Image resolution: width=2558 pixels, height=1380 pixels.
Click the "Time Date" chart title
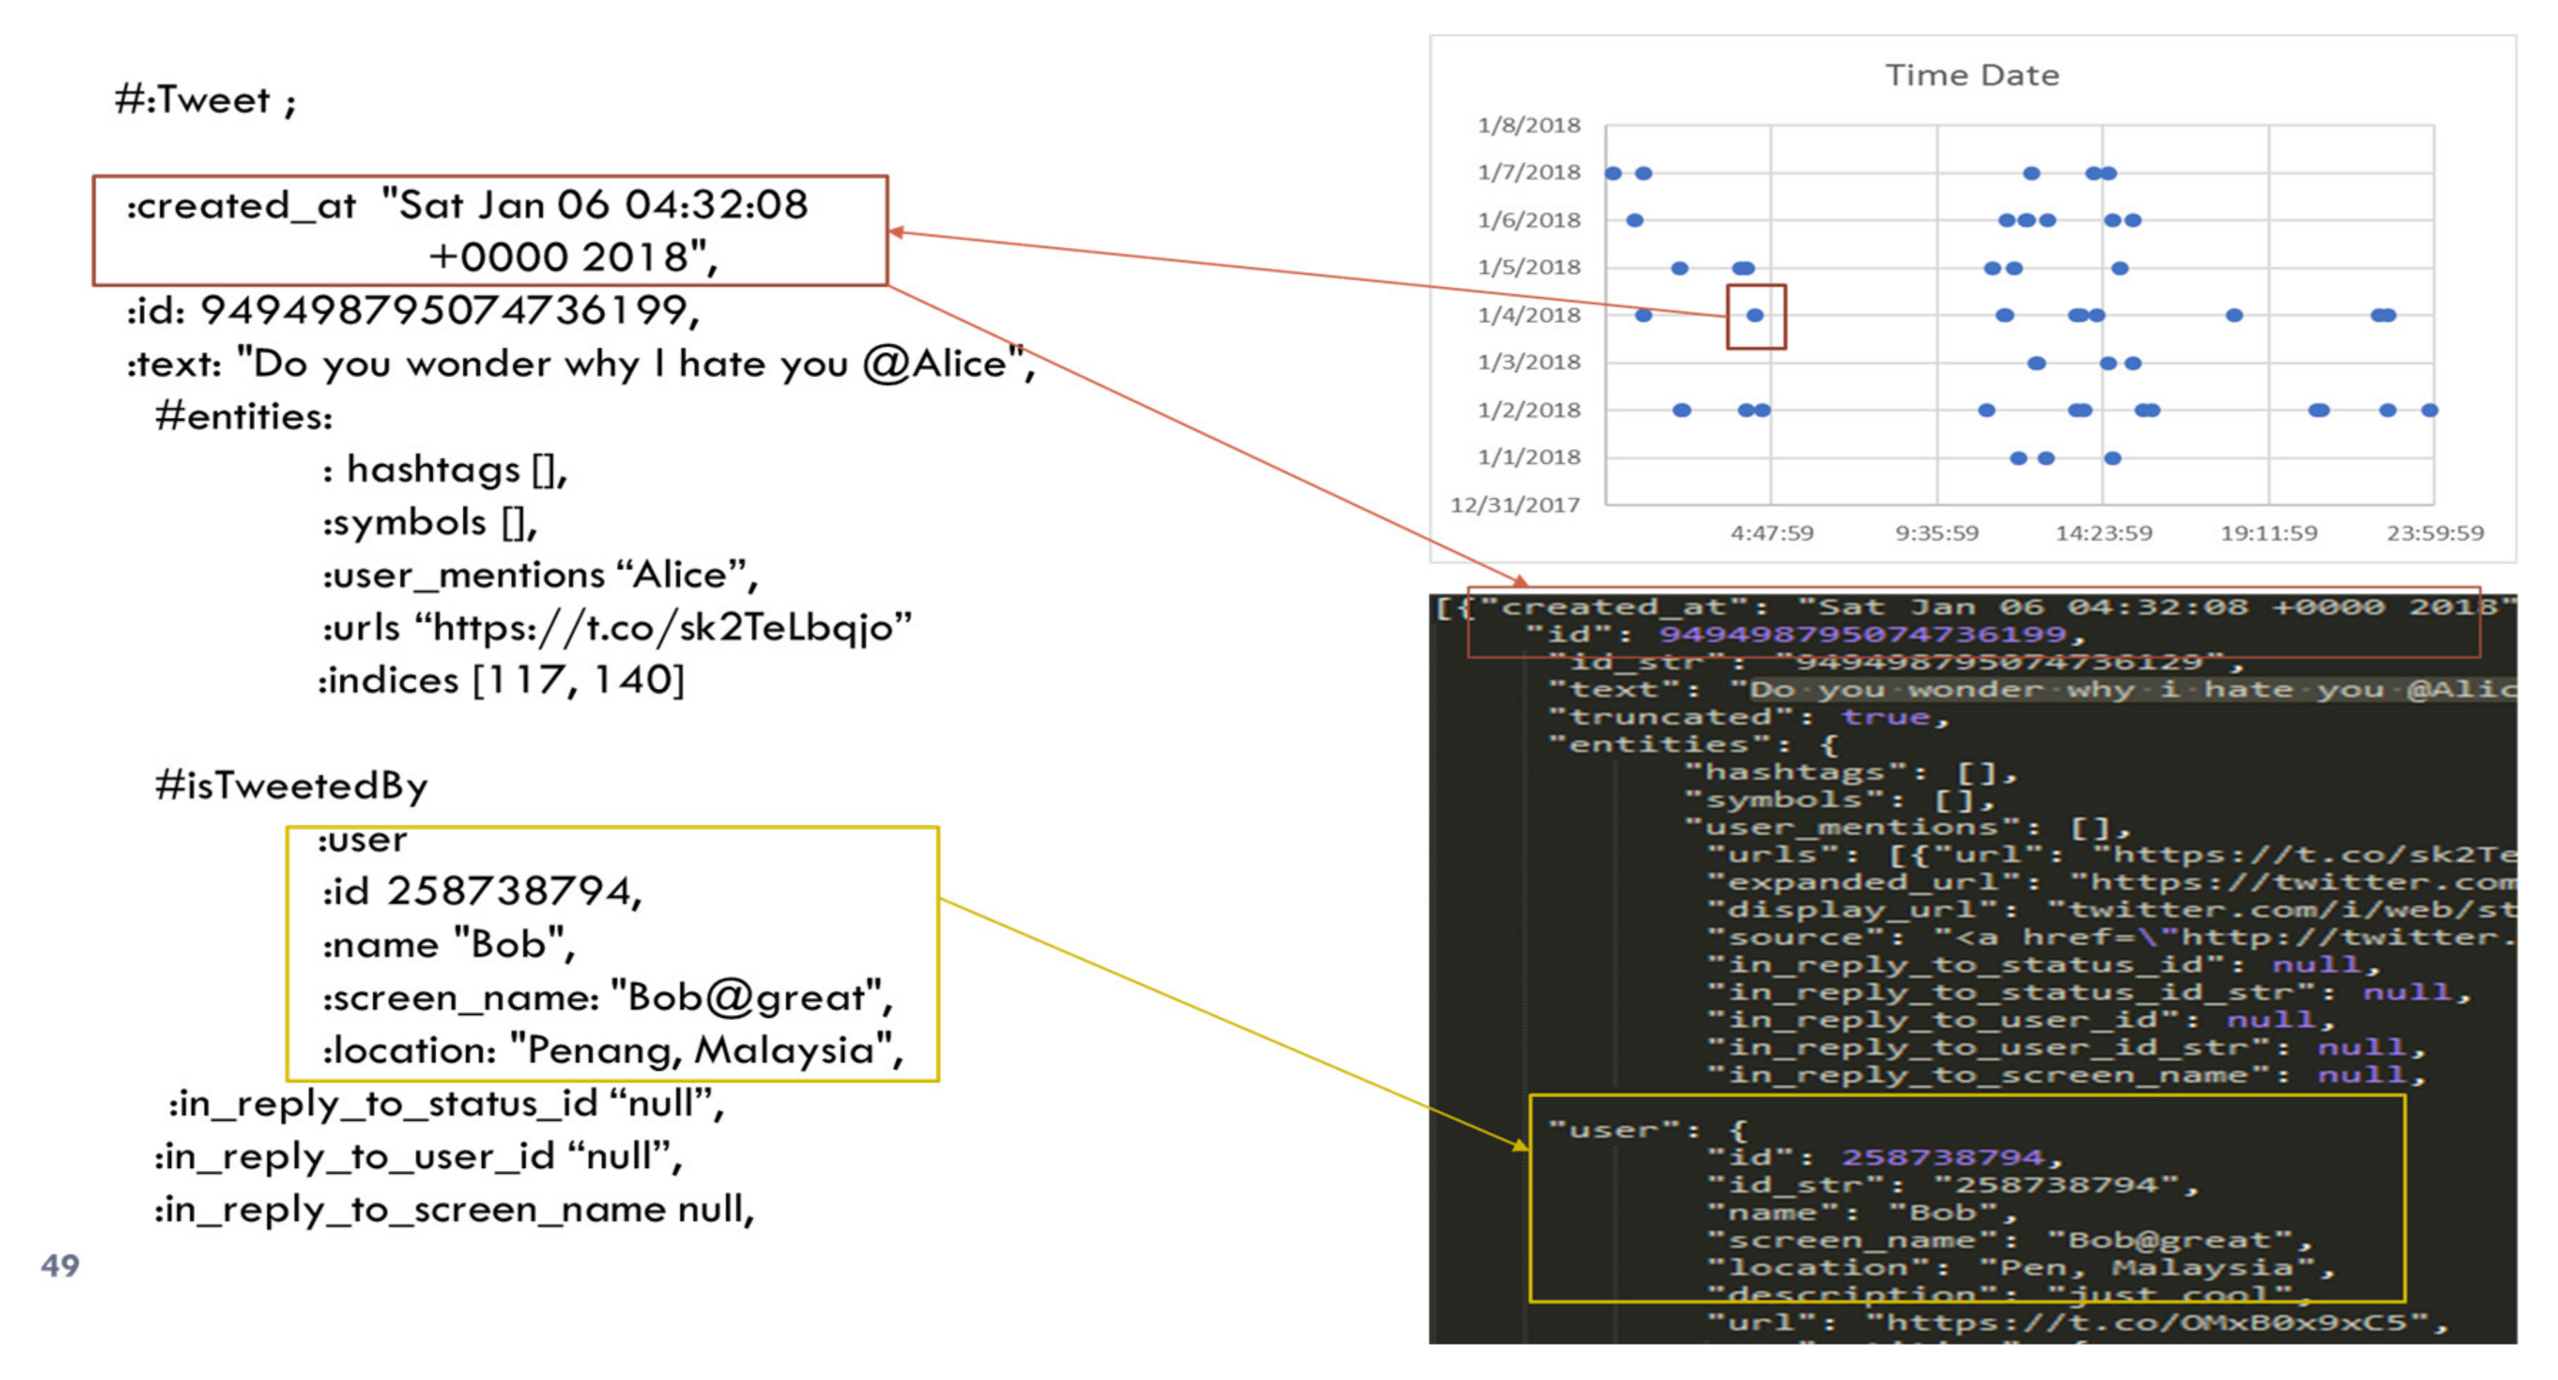coord(1971,76)
